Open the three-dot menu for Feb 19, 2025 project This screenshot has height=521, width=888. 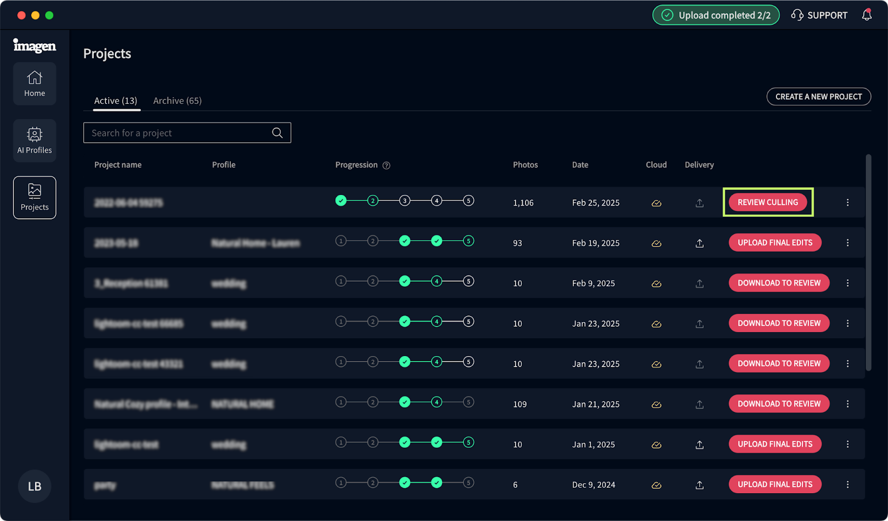pyautogui.click(x=847, y=243)
